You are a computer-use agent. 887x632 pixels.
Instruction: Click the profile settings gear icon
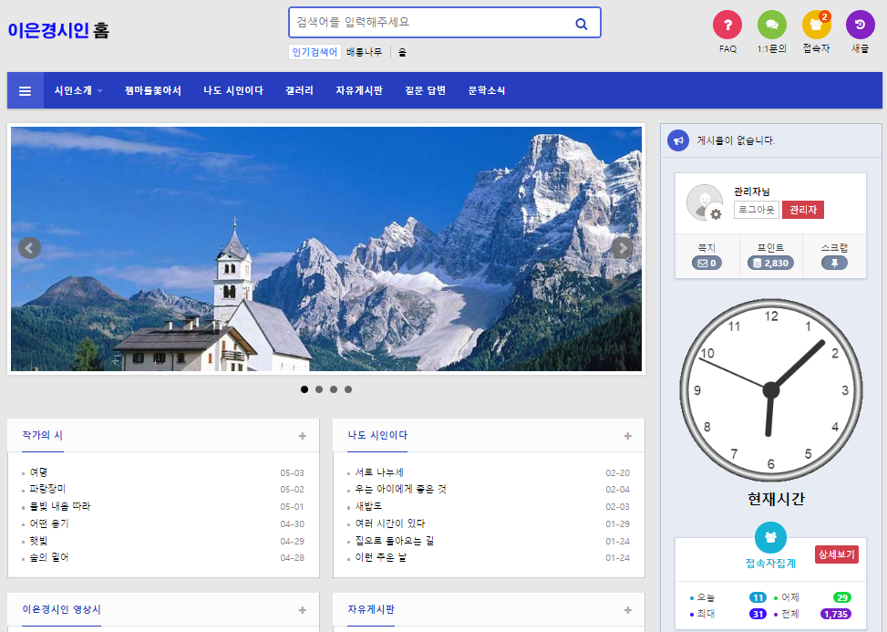[x=716, y=213]
